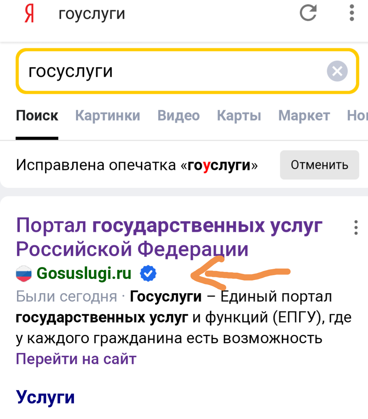This screenshot has width=368, height=419.
Task: Tap the magnifying search result area icon row
Action: [84, 273]
